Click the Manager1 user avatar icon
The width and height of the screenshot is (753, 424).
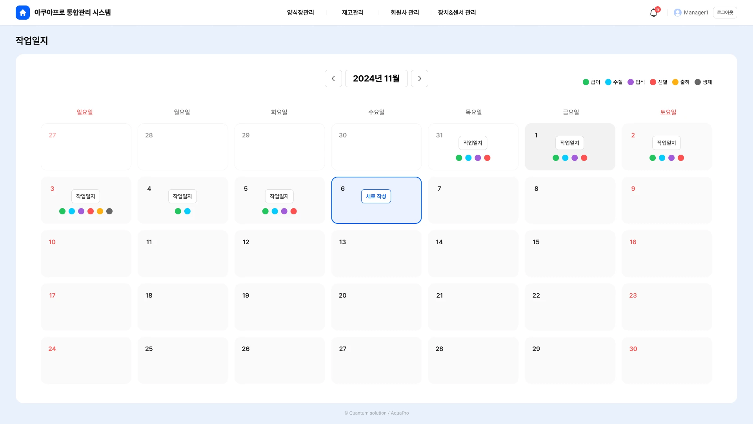[677, 13]
